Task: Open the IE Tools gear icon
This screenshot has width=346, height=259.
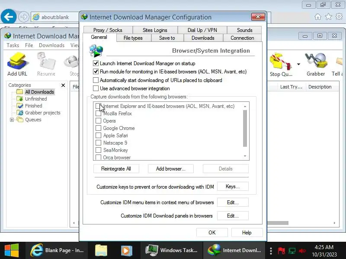Action: (339, 16)
